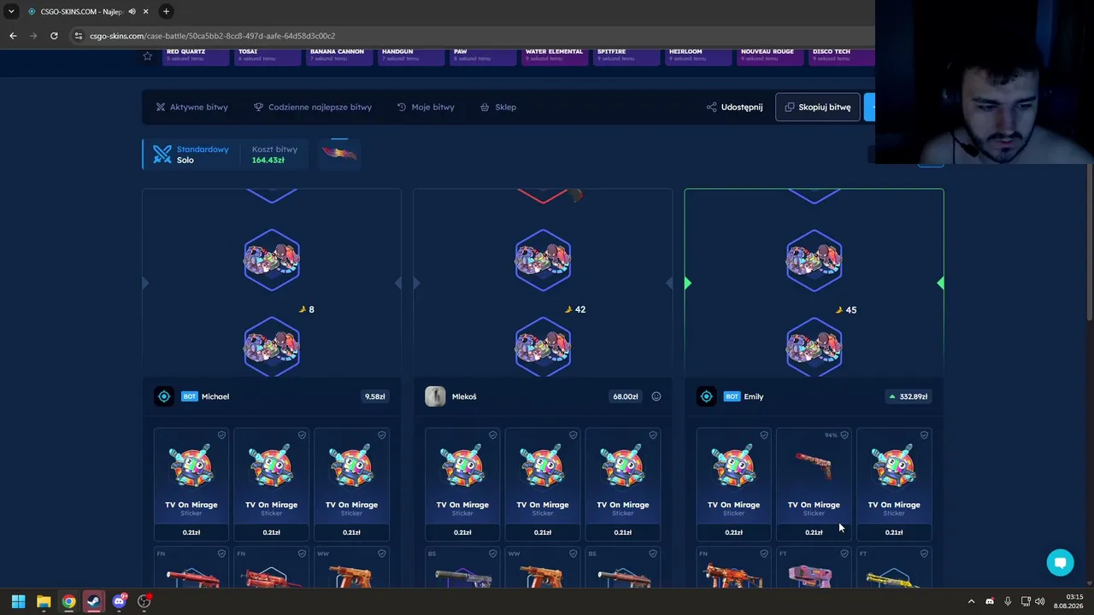1094x615 pixels.
Task: Click the Udostępnij share button
Action: (x=734, y=107)
